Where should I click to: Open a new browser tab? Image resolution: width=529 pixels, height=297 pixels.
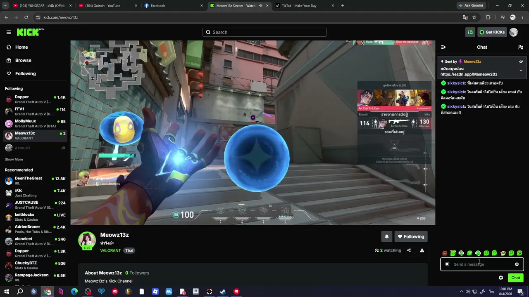coord(343,6)
